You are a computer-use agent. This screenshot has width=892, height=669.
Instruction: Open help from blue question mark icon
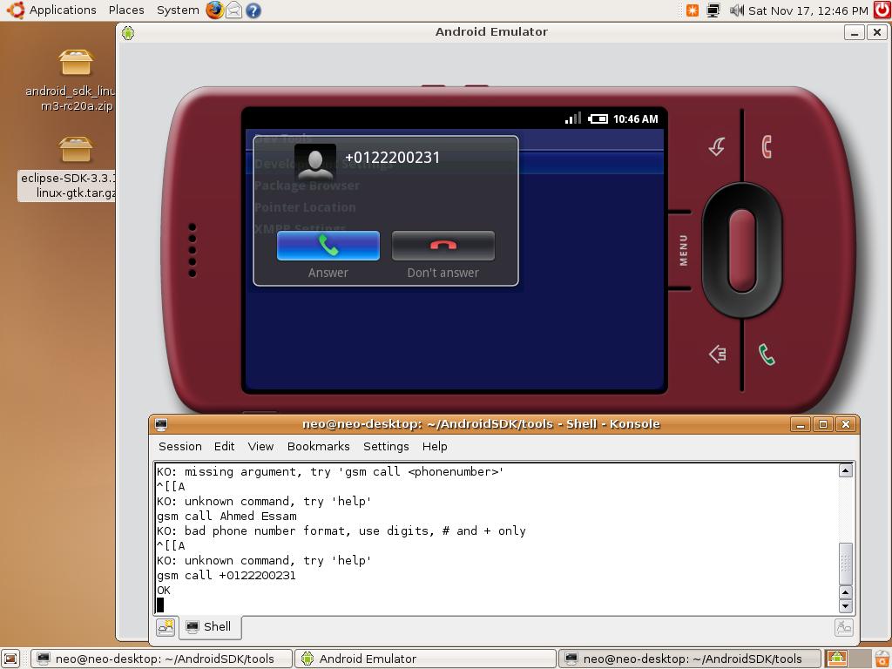[x=253, y=10]
